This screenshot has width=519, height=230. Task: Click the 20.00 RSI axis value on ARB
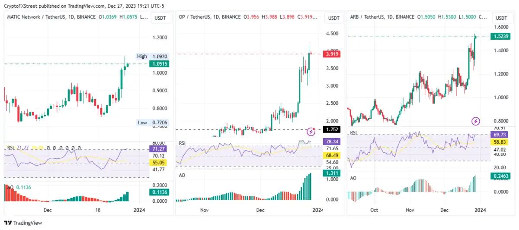500,167
